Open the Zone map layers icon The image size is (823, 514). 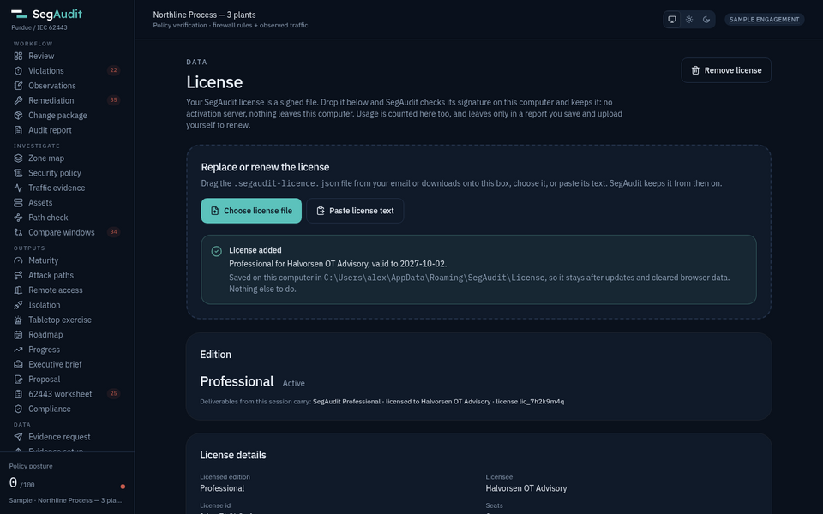18,158
